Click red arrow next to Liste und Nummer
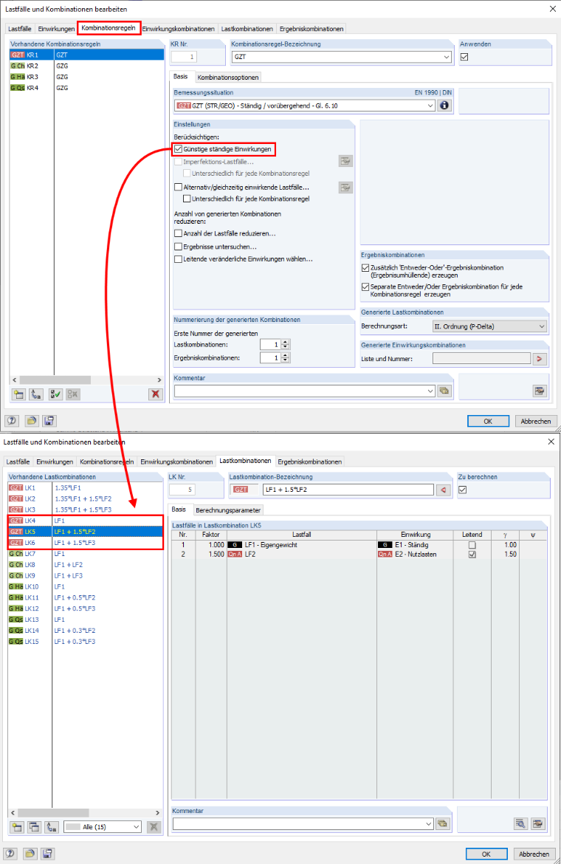This screenshot has height=864, width=561. point(540,359)
